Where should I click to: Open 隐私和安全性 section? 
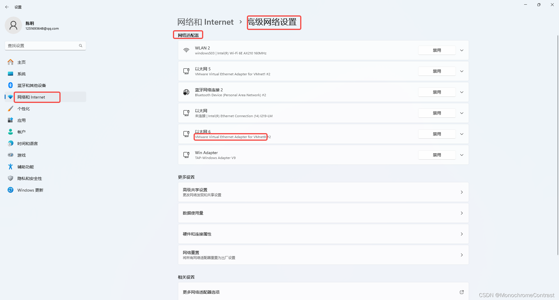pos(45,178)
